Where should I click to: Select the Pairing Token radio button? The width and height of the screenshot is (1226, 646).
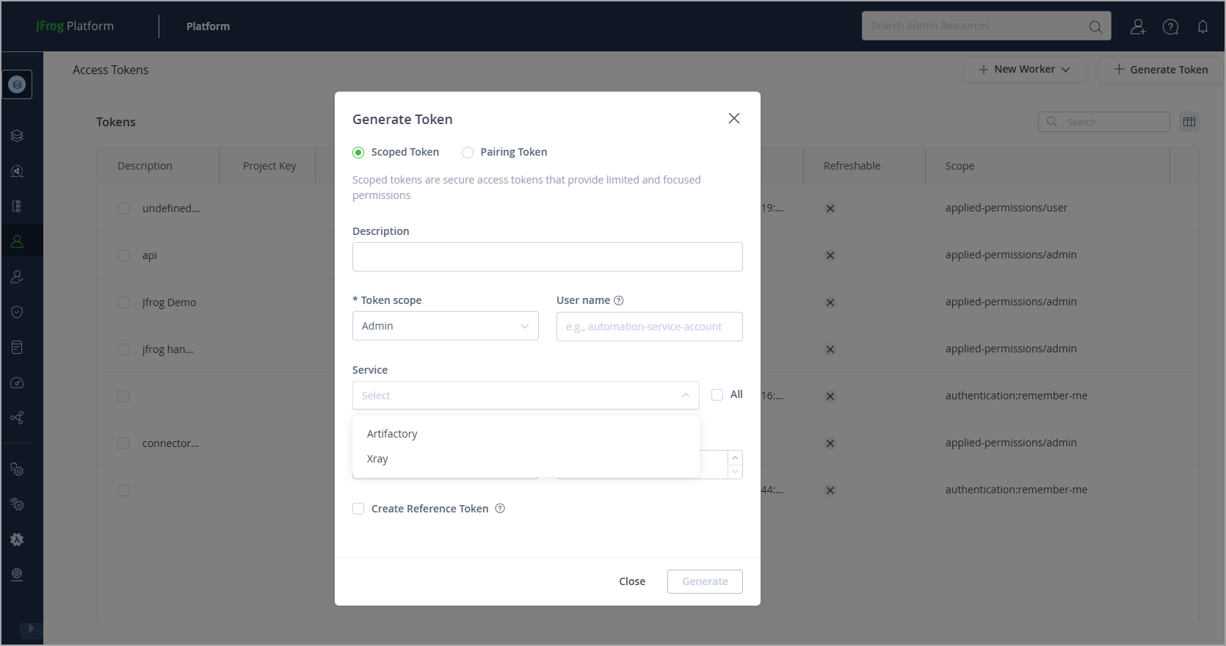tap(468, 153)
